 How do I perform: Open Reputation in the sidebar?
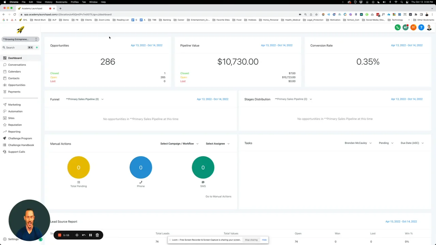[15, 125]
